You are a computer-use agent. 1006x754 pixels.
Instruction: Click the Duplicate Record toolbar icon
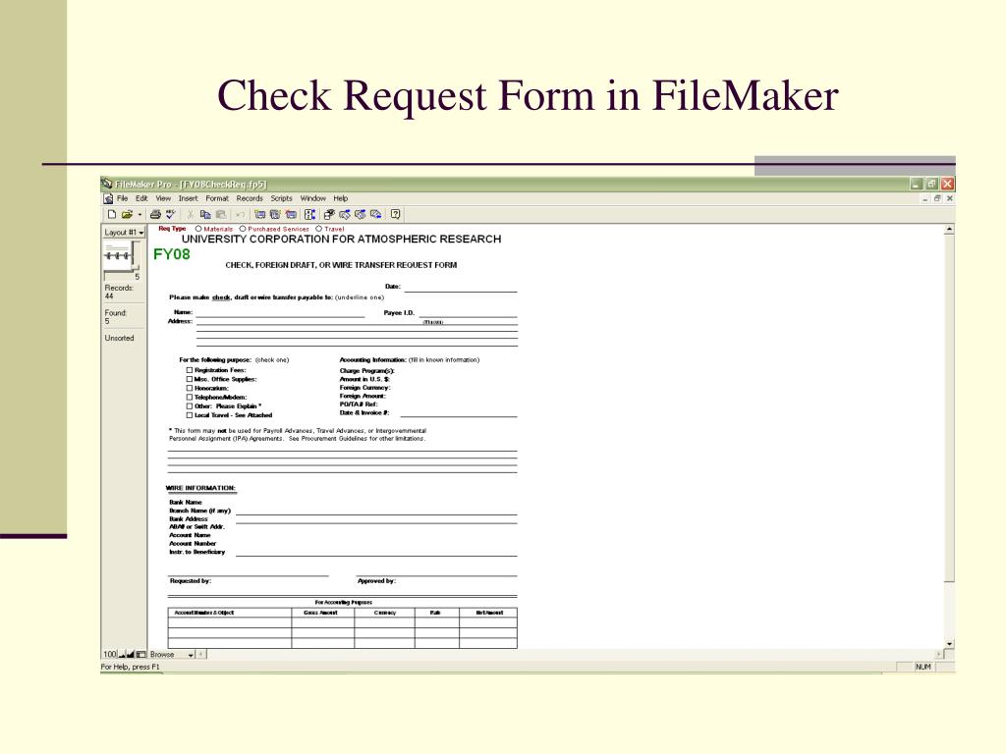pos(275,215)
